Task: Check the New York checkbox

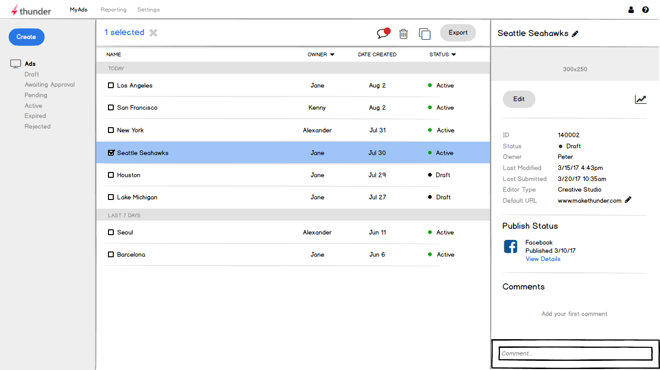Action: coord(111,130)
